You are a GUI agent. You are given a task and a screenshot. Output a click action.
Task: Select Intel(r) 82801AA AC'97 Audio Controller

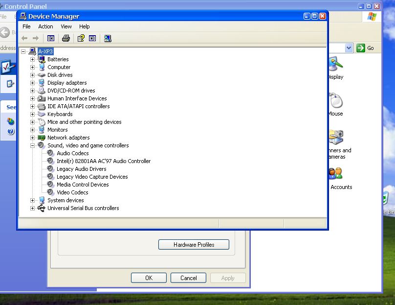(104, 161)
